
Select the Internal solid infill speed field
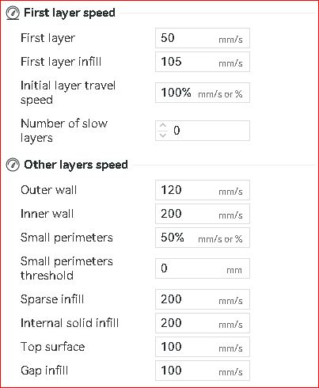point(203,323)
